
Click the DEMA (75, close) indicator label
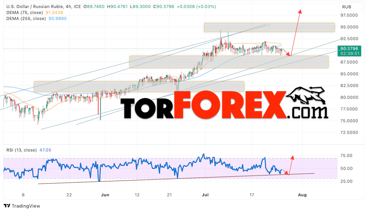[25, 13]
